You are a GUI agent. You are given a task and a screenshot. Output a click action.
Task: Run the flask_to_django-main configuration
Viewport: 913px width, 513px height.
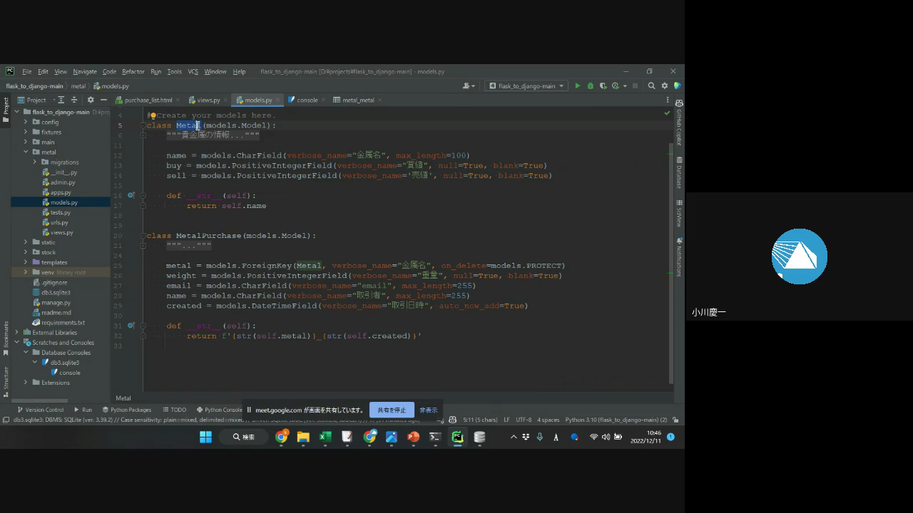(578, 86)
